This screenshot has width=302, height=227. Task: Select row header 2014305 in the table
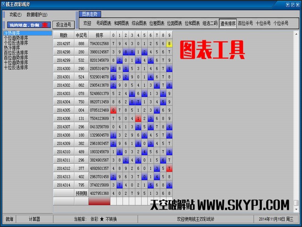click(63, 110)
